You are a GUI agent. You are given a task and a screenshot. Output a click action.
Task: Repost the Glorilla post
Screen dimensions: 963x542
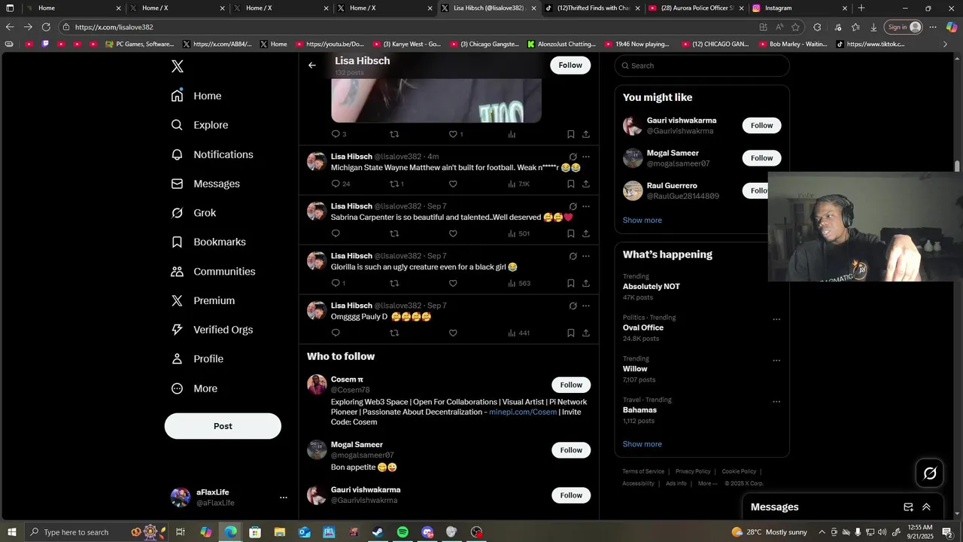coord(394,283)
